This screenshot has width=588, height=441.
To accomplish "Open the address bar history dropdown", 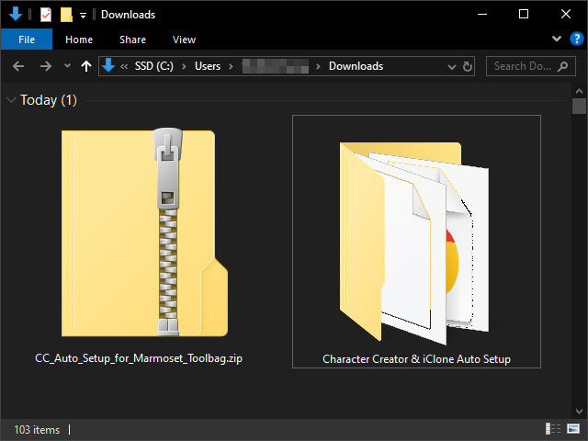I will click(452, 67).
